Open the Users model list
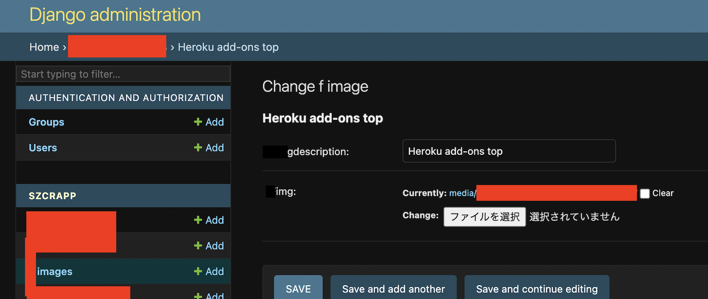 [43, 148]
